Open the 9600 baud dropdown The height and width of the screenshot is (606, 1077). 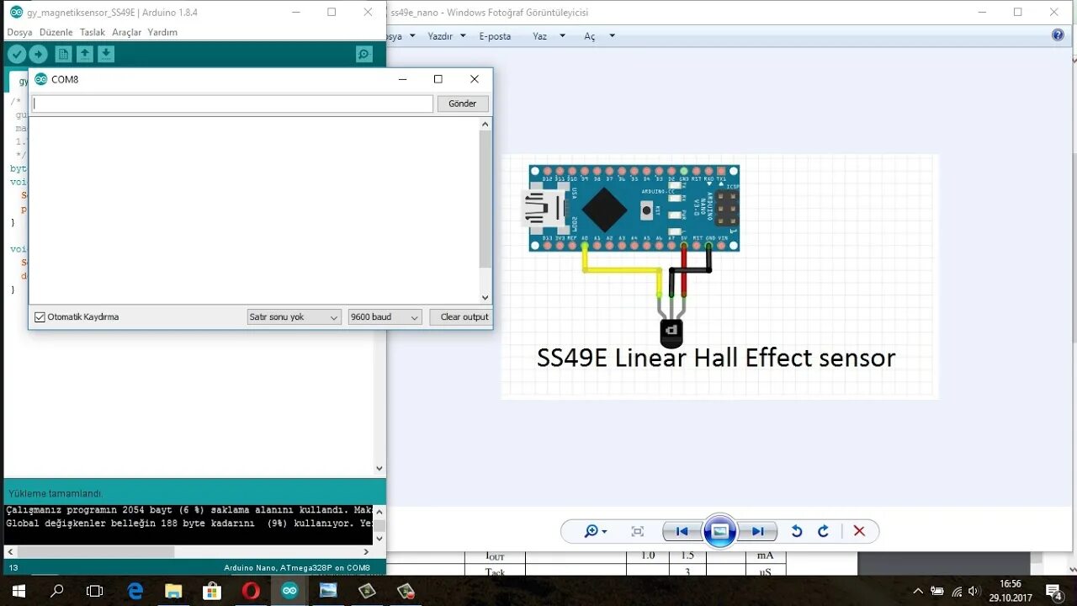[x=385, y=317]
